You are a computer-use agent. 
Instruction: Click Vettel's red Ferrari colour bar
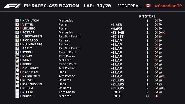coord(21,25)
